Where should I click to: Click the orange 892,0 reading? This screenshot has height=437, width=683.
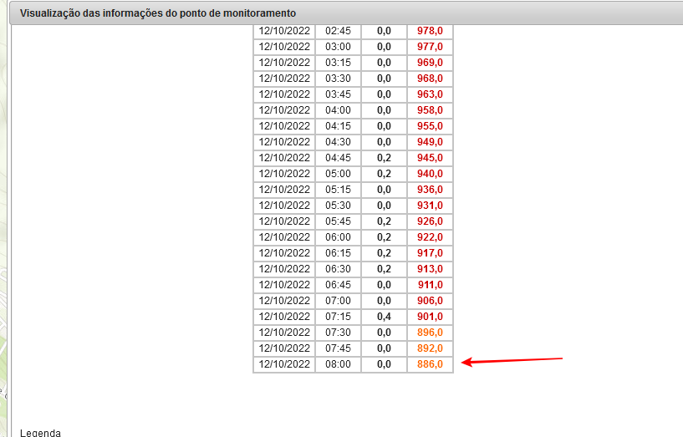(x=430, y=348)
